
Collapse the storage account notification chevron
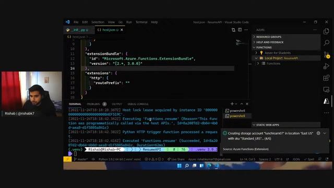pos(325,133)
